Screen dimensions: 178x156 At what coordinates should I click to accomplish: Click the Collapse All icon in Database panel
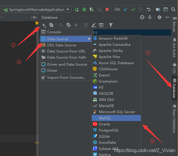click(x=150, y=17)
